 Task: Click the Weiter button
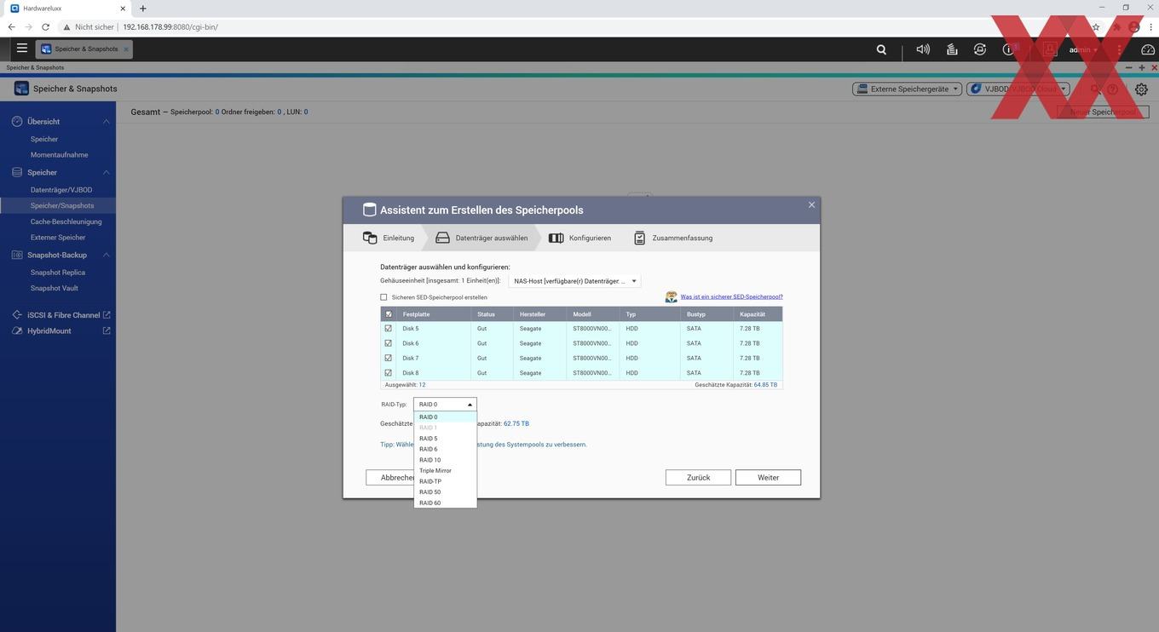(x=768, y=478)
